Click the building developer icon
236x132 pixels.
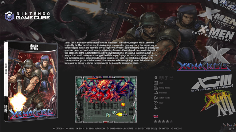tap(155, 88)
